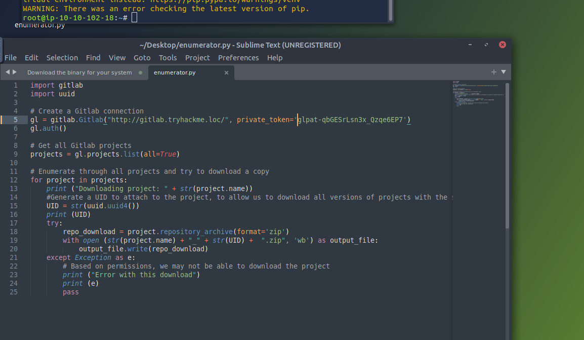Click 'for project in projects:' line
Screen dimensions: 584x340
78,180
